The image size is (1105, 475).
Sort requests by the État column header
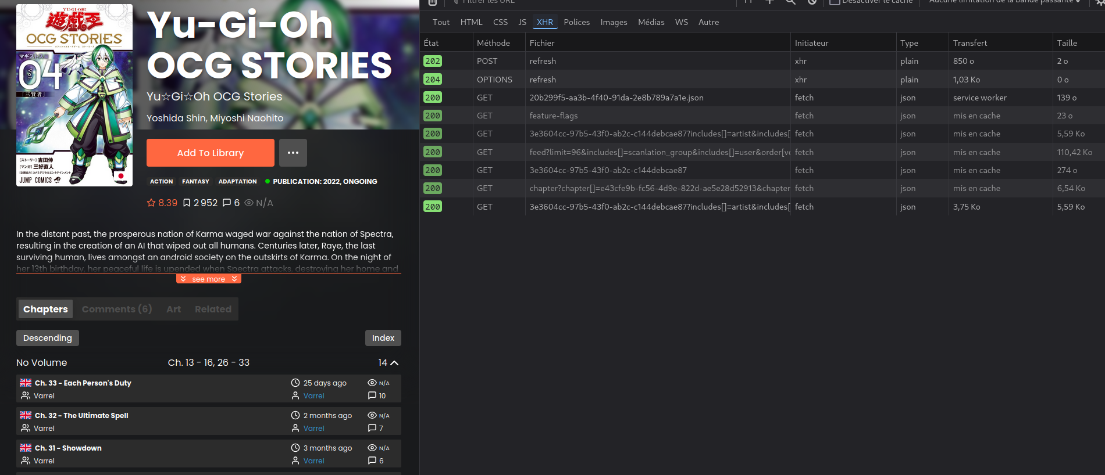click(x=446, y=43)
